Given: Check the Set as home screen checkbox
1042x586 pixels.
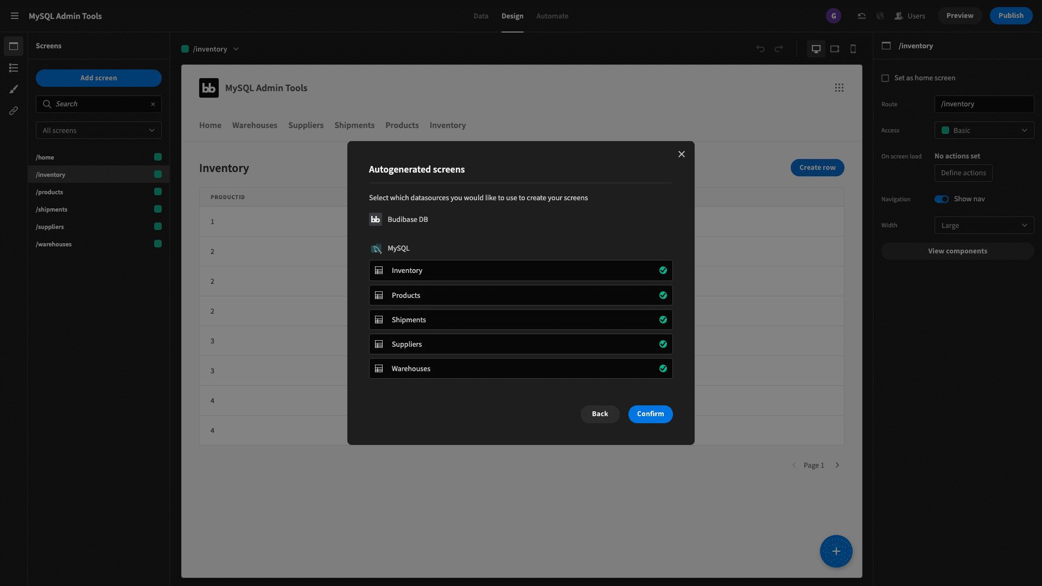Looking at the screenshot, I should pos(885,78).
